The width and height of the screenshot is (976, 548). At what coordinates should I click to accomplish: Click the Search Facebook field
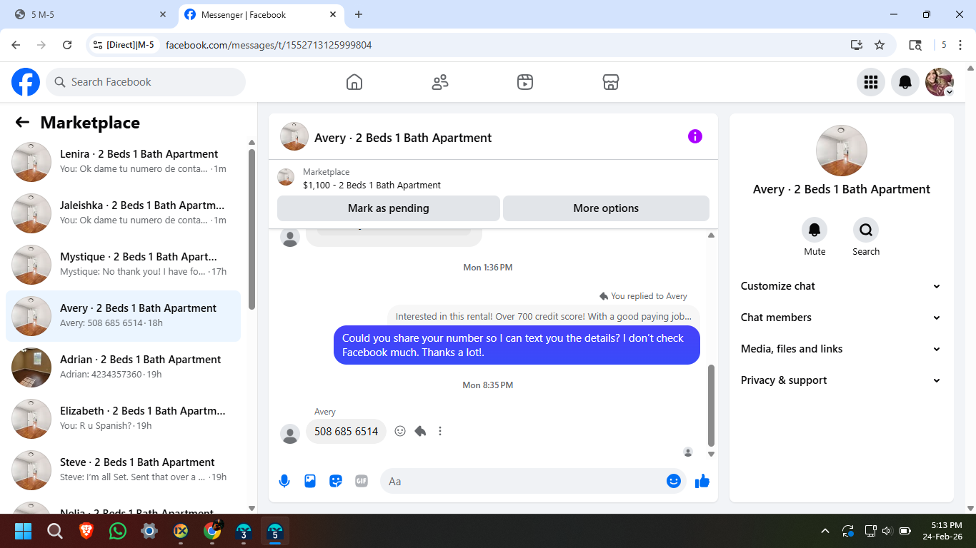tap(146, 82)
